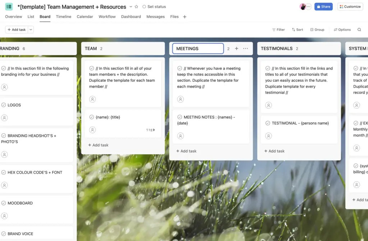Open the Filter options

279,29
